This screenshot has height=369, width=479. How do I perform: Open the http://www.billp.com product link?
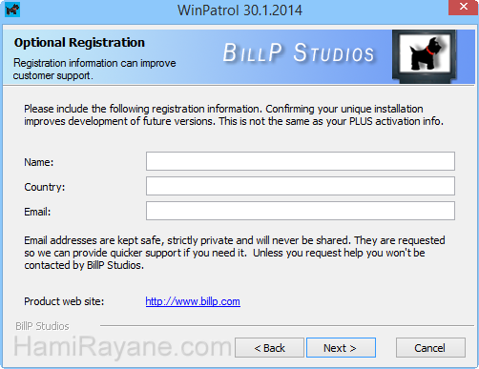(193, 301)
